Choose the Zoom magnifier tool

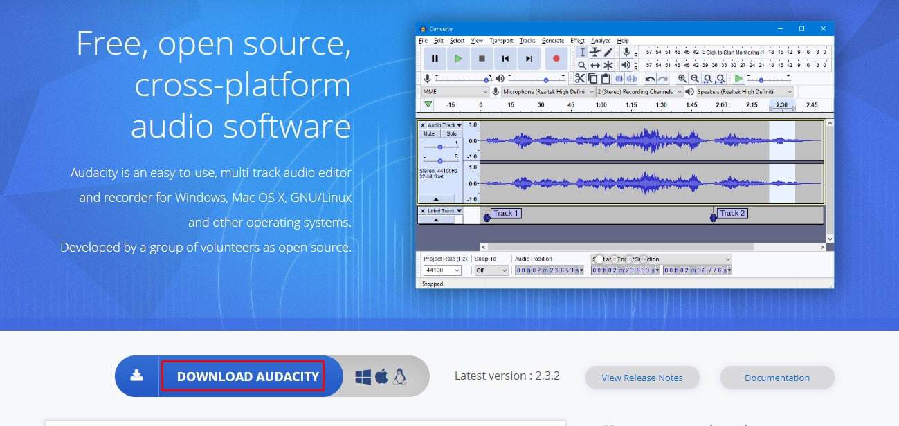(x=582, y=65)
